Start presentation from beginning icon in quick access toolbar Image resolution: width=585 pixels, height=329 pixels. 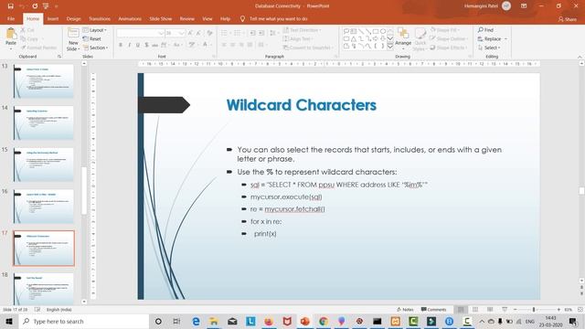(x=46, y=6)
